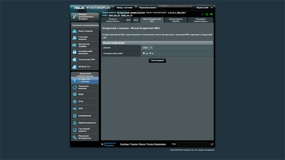
Task: Open the Українська language dropdown
Action: [x=203, y=8]
